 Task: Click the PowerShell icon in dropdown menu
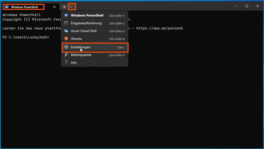point(66,15)
